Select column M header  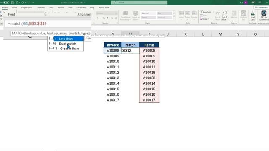tap(220, 34)
